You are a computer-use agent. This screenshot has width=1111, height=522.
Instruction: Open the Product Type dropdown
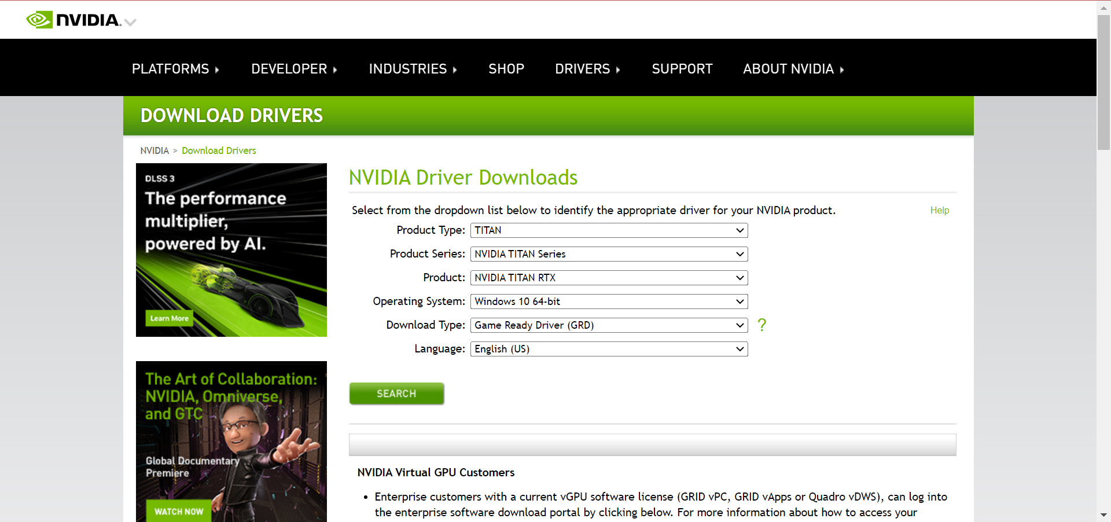tap(609, 230)
